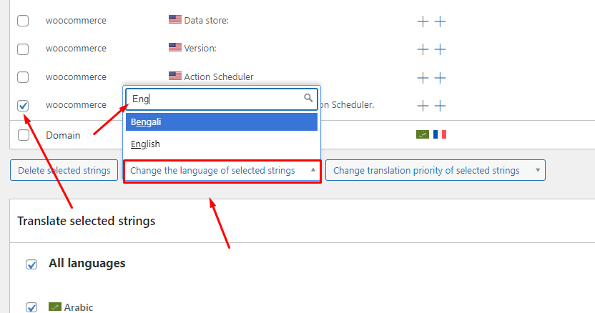595x313 pixels.
Task: Click first plus icon in Data store row
Action: [423, 21]
